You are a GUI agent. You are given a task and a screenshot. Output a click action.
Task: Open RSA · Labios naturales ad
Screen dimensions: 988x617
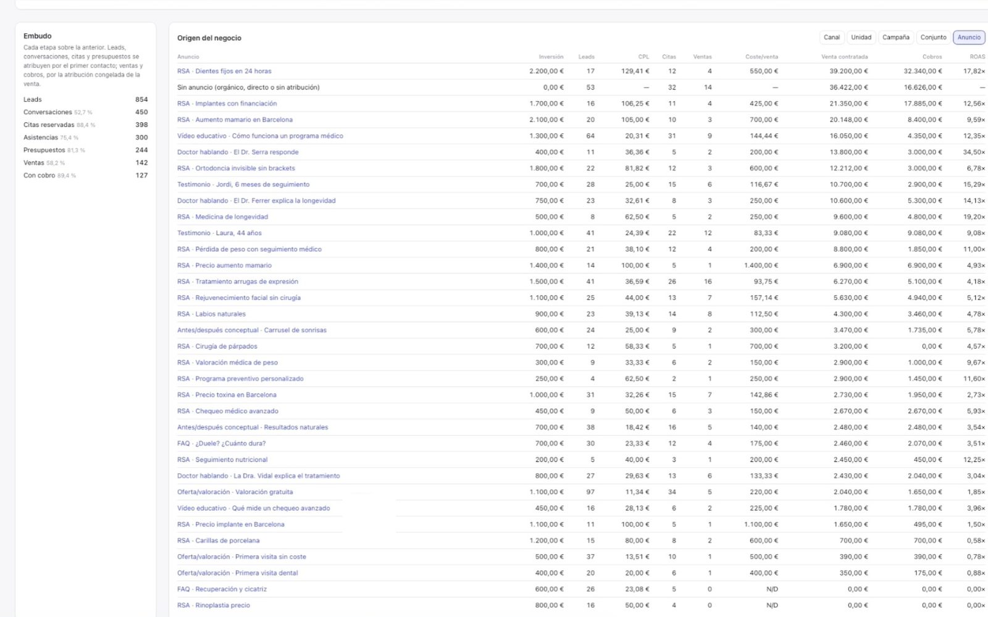click(211, 314)
